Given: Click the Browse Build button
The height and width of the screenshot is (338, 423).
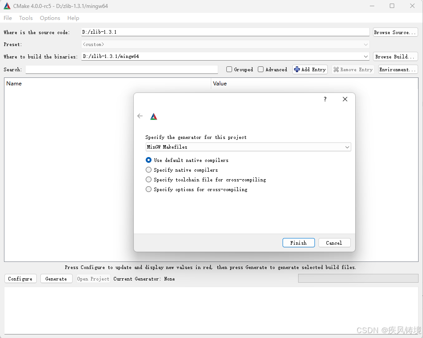Looking at the screenshot, I should point(395,57).
